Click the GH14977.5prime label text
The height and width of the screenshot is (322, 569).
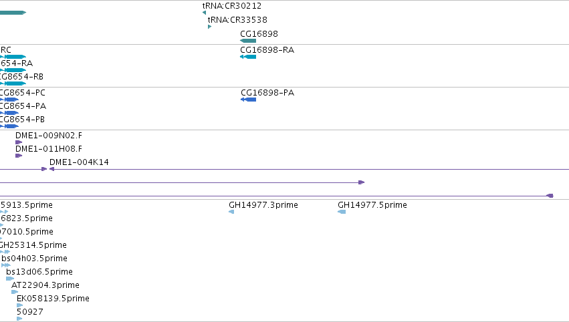point(372,205)
